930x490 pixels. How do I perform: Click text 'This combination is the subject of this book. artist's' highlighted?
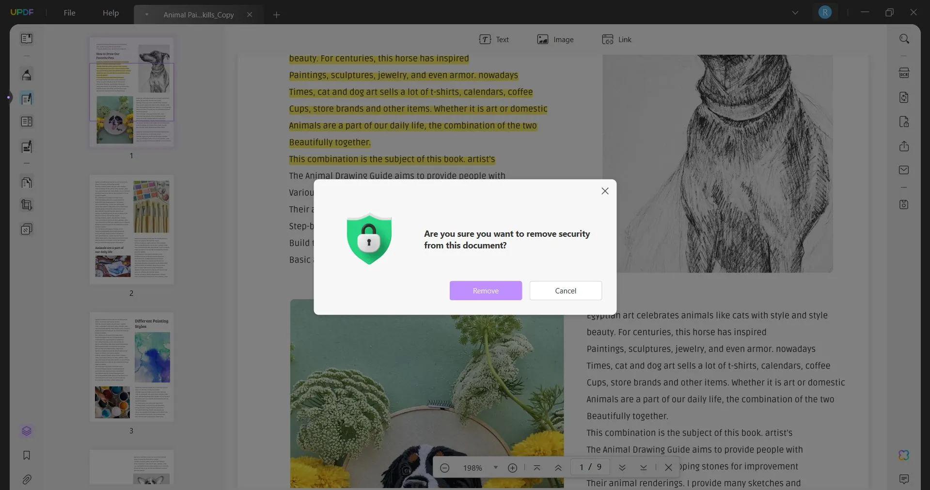click(x=392, y=159)
